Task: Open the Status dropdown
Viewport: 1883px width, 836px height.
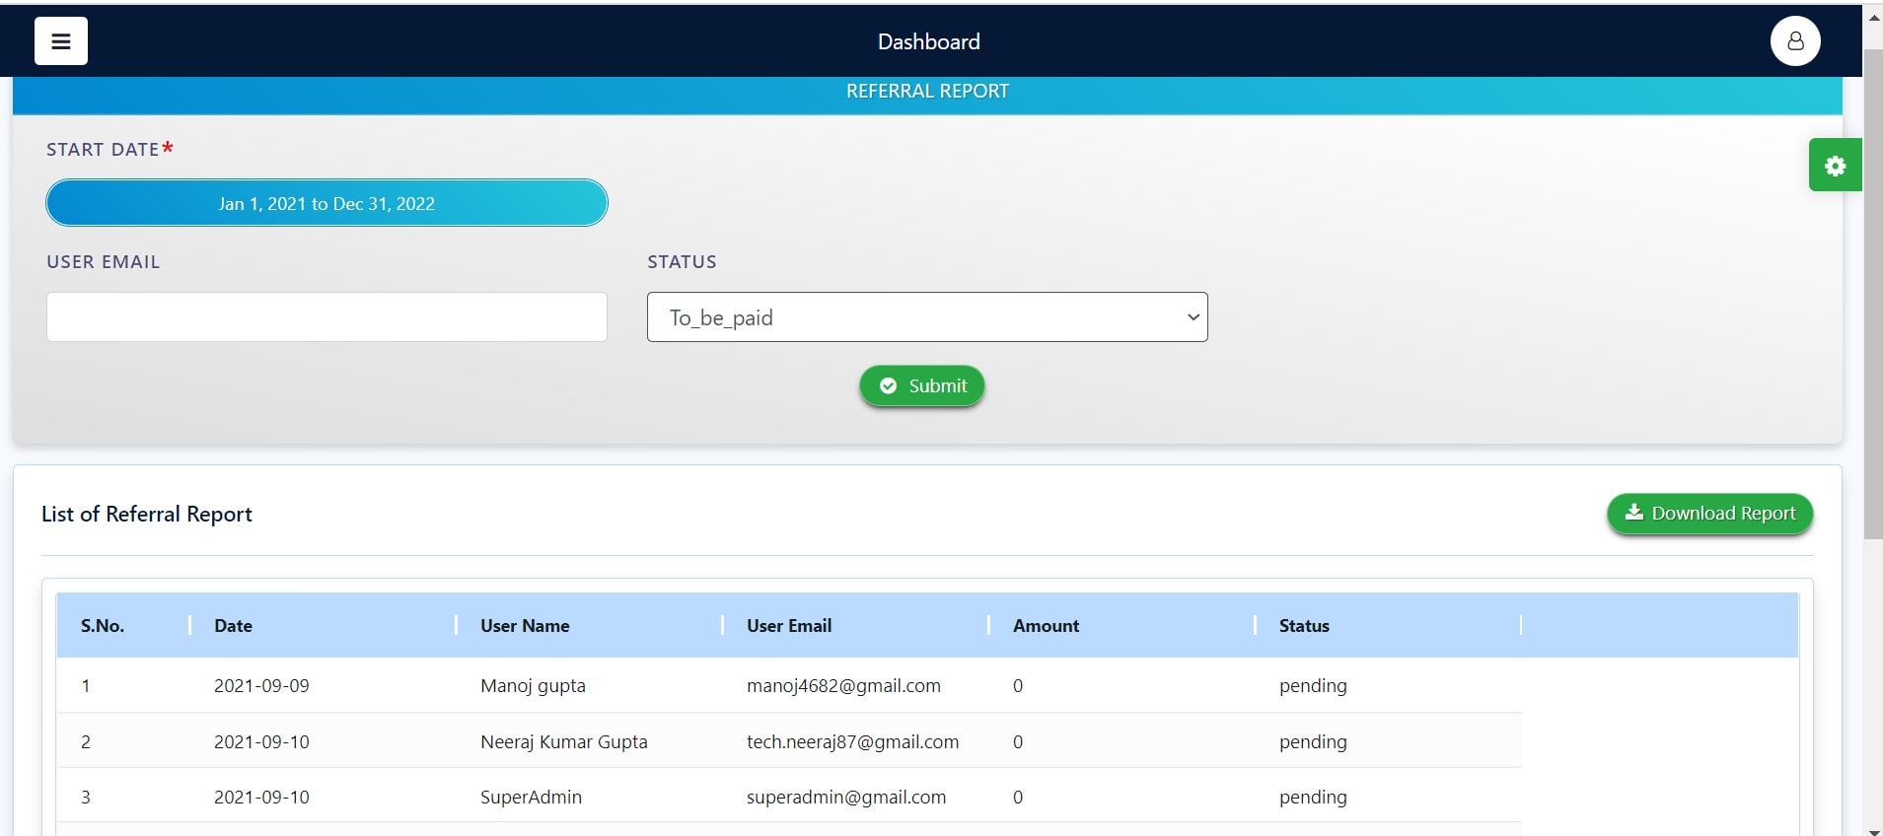Action: [x=927, y=317]
